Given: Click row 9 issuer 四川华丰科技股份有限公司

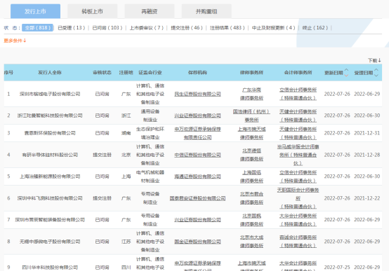Looking at the screenshot, I should tap(50, 267).
